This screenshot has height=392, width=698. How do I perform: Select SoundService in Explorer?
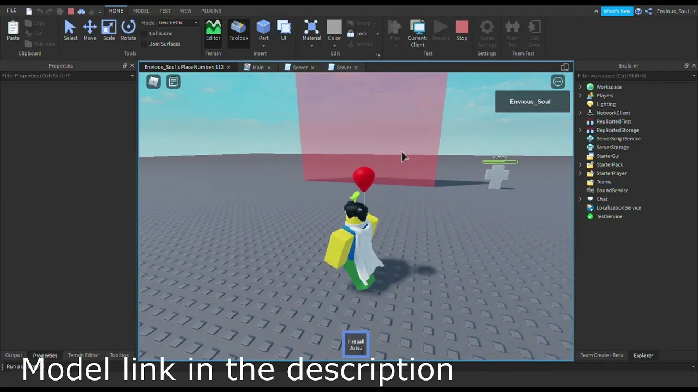point(612,191)
